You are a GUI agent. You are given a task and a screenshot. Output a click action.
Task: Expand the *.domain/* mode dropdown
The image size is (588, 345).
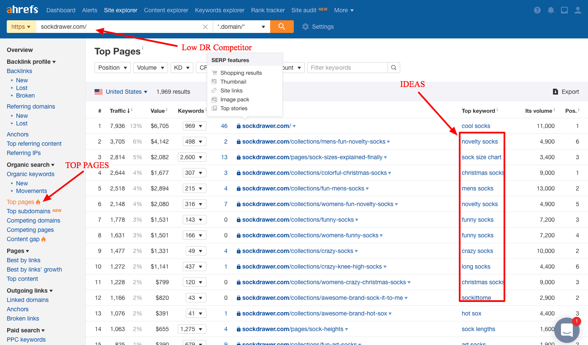[241, 27]
